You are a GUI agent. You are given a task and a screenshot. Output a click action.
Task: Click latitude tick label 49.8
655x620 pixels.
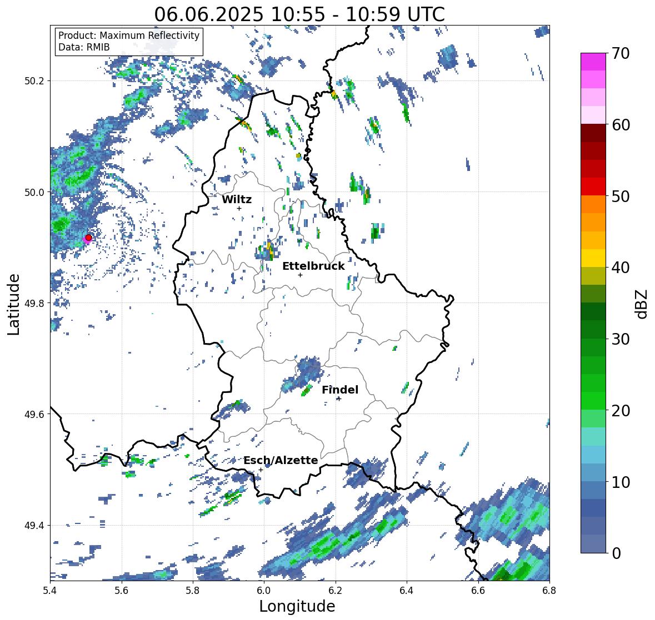point(35,303)
